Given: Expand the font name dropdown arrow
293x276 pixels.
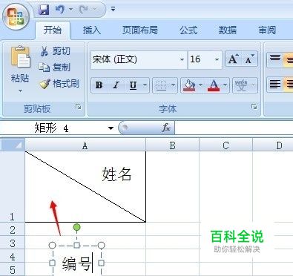Looking at the screenshot, I should pos(182,59).
